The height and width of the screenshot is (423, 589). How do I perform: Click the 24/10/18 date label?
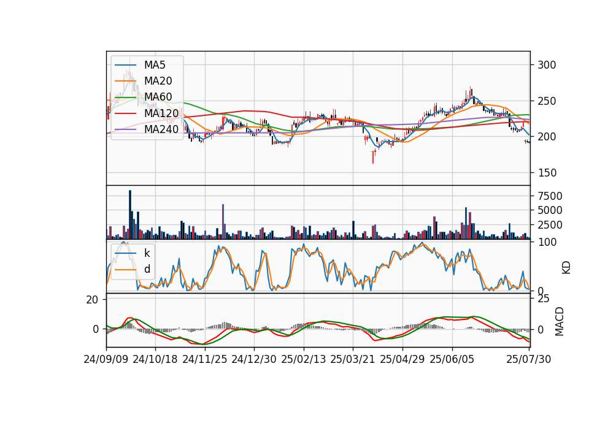(x=155, y=359)
